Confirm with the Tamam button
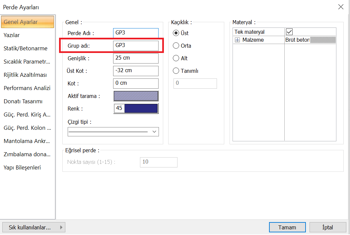This screenshot has width=350, height=235. tap(287, 227)
